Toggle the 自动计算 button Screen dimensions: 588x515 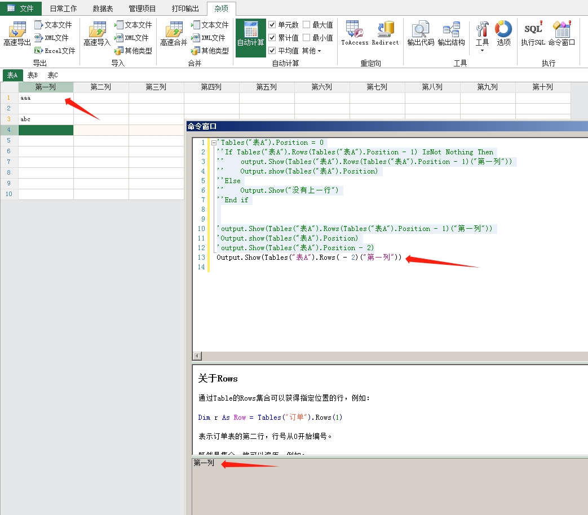pyautogui.click(x=251, y=38)
